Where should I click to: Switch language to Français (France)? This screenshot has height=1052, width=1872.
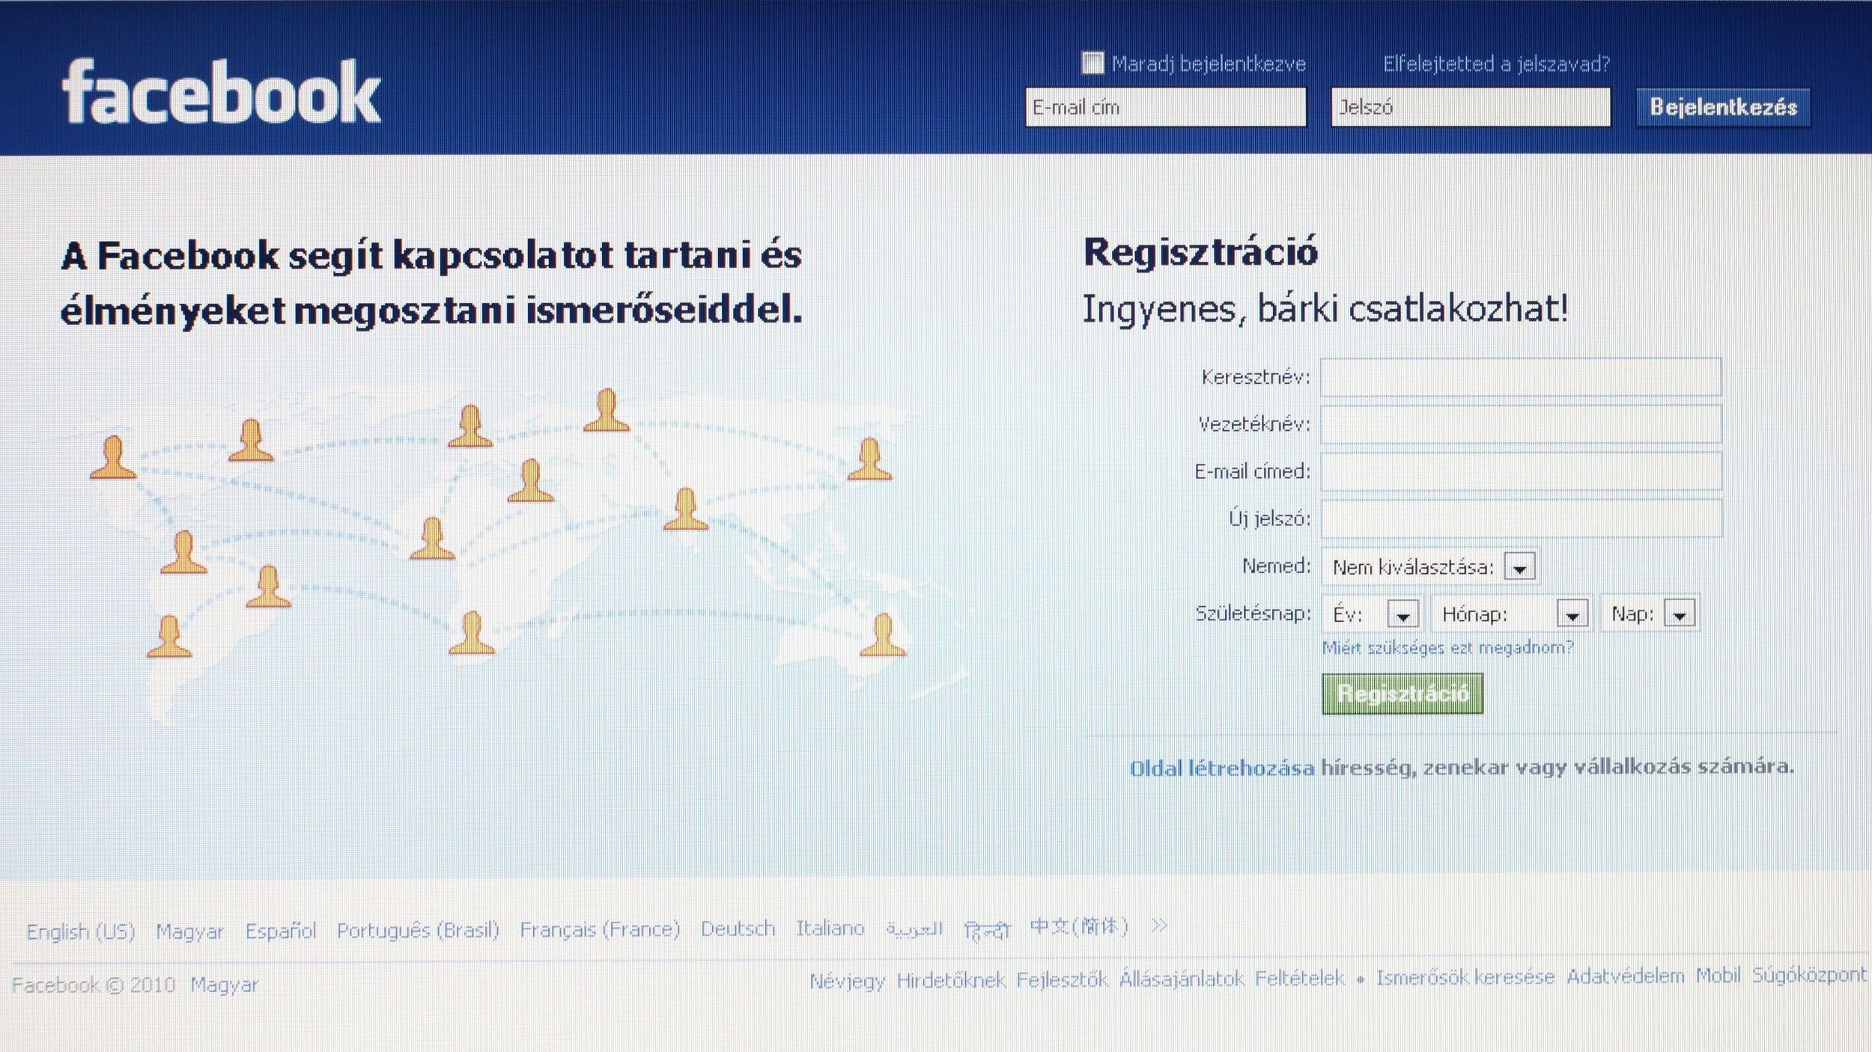coord(600,929)
